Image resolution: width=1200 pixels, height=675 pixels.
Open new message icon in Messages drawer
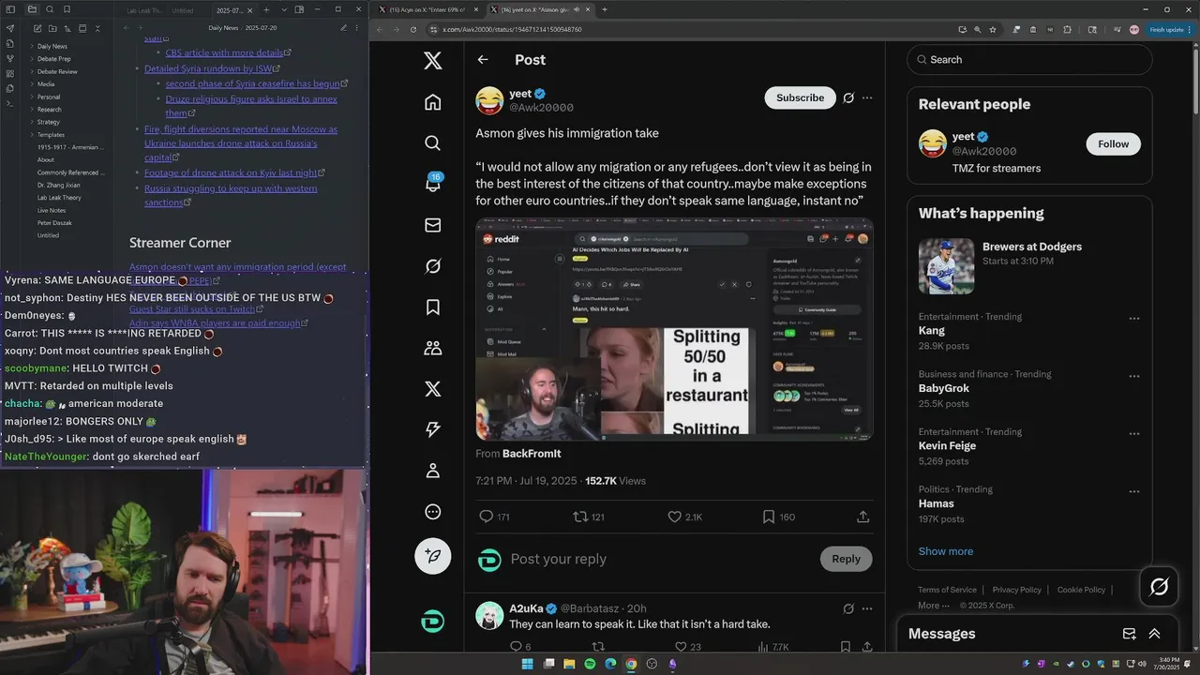(1130, 634)
